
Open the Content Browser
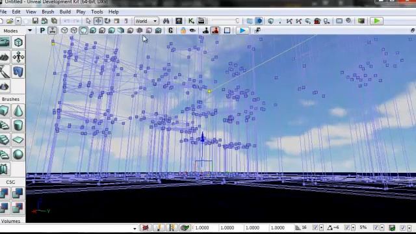179,21
